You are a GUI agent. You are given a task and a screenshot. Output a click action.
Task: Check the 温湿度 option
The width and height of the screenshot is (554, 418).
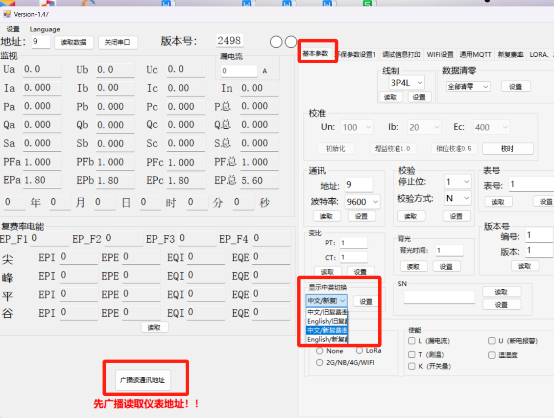492,355
